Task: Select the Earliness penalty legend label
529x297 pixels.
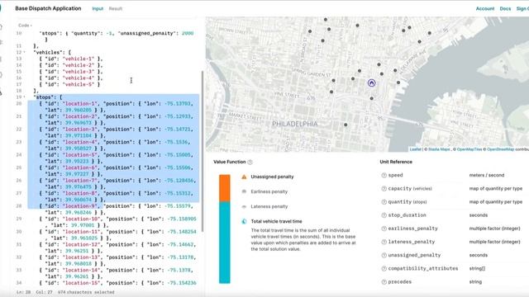Action: pos(269,191)
